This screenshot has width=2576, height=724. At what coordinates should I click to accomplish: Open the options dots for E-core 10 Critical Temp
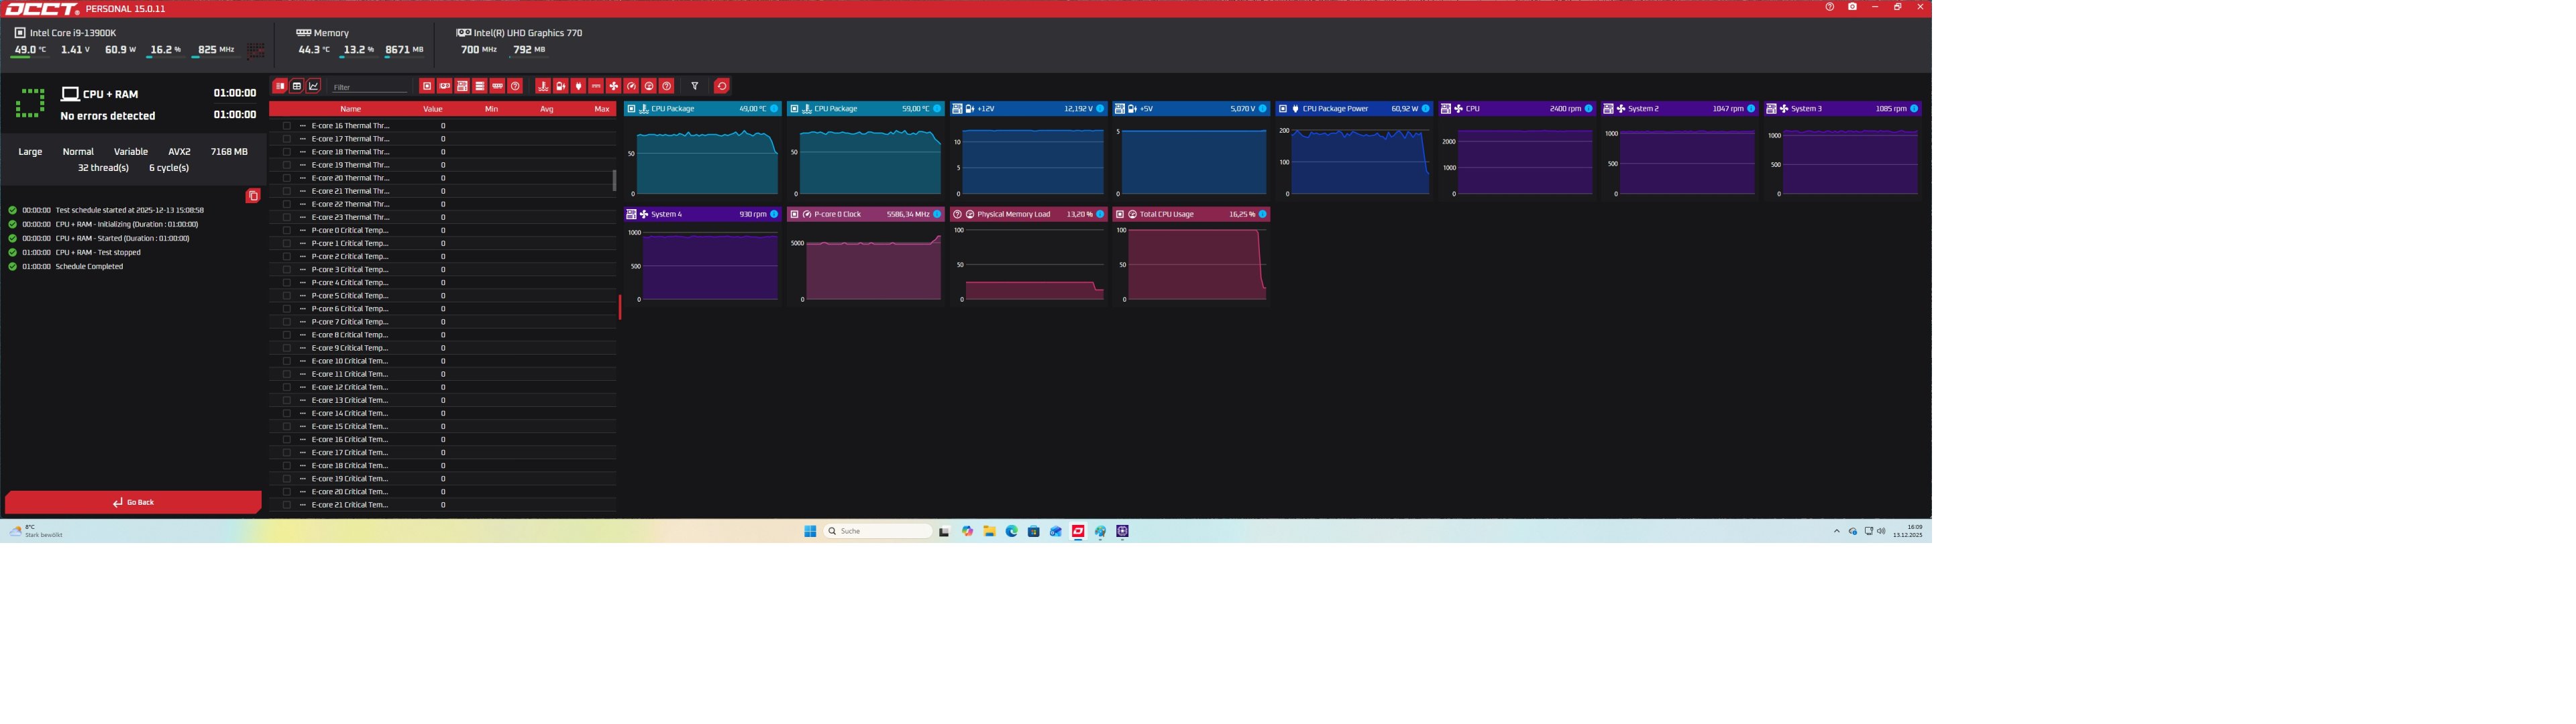302,361
